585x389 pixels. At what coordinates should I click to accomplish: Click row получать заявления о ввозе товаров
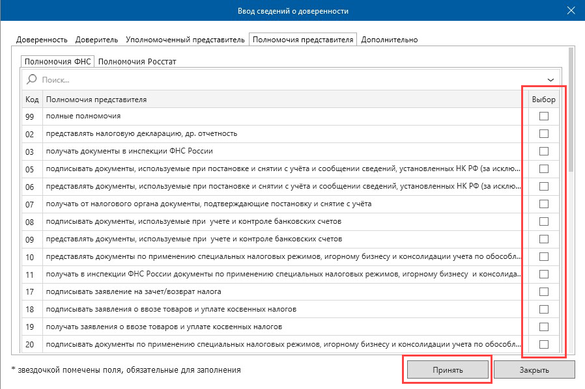164,327
